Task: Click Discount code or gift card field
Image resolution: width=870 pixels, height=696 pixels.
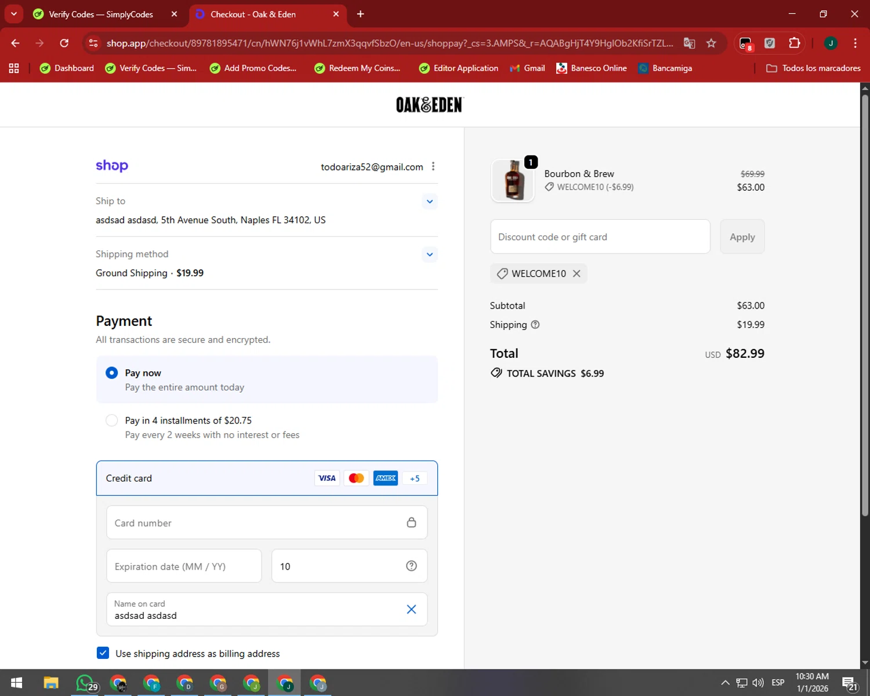Action: tap(600, 237)
